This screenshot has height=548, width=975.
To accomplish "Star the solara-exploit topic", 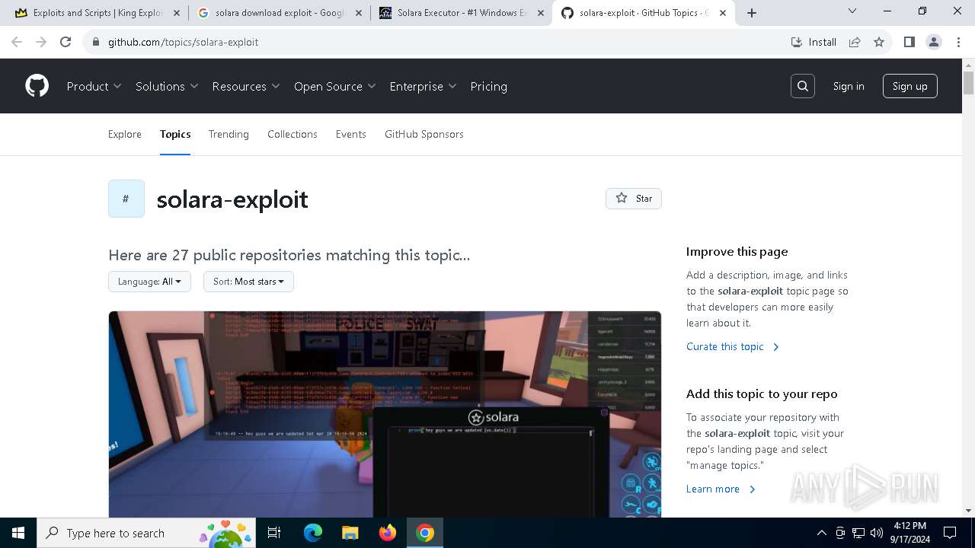I will (x=634, y=198).
